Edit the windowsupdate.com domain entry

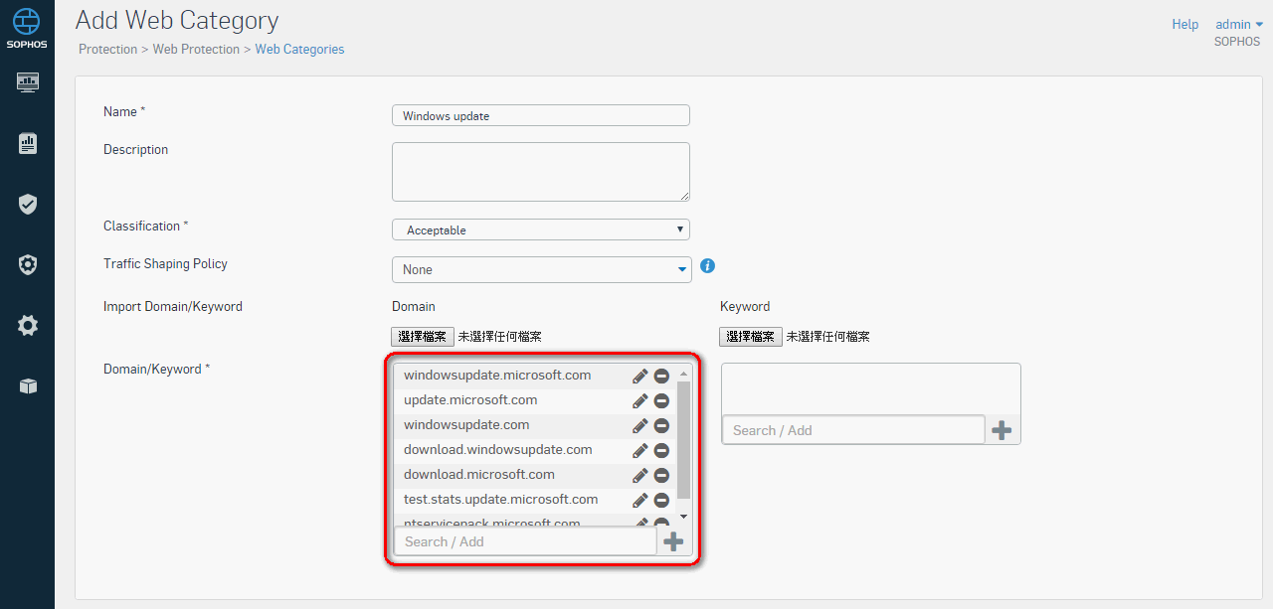point(640,425)
